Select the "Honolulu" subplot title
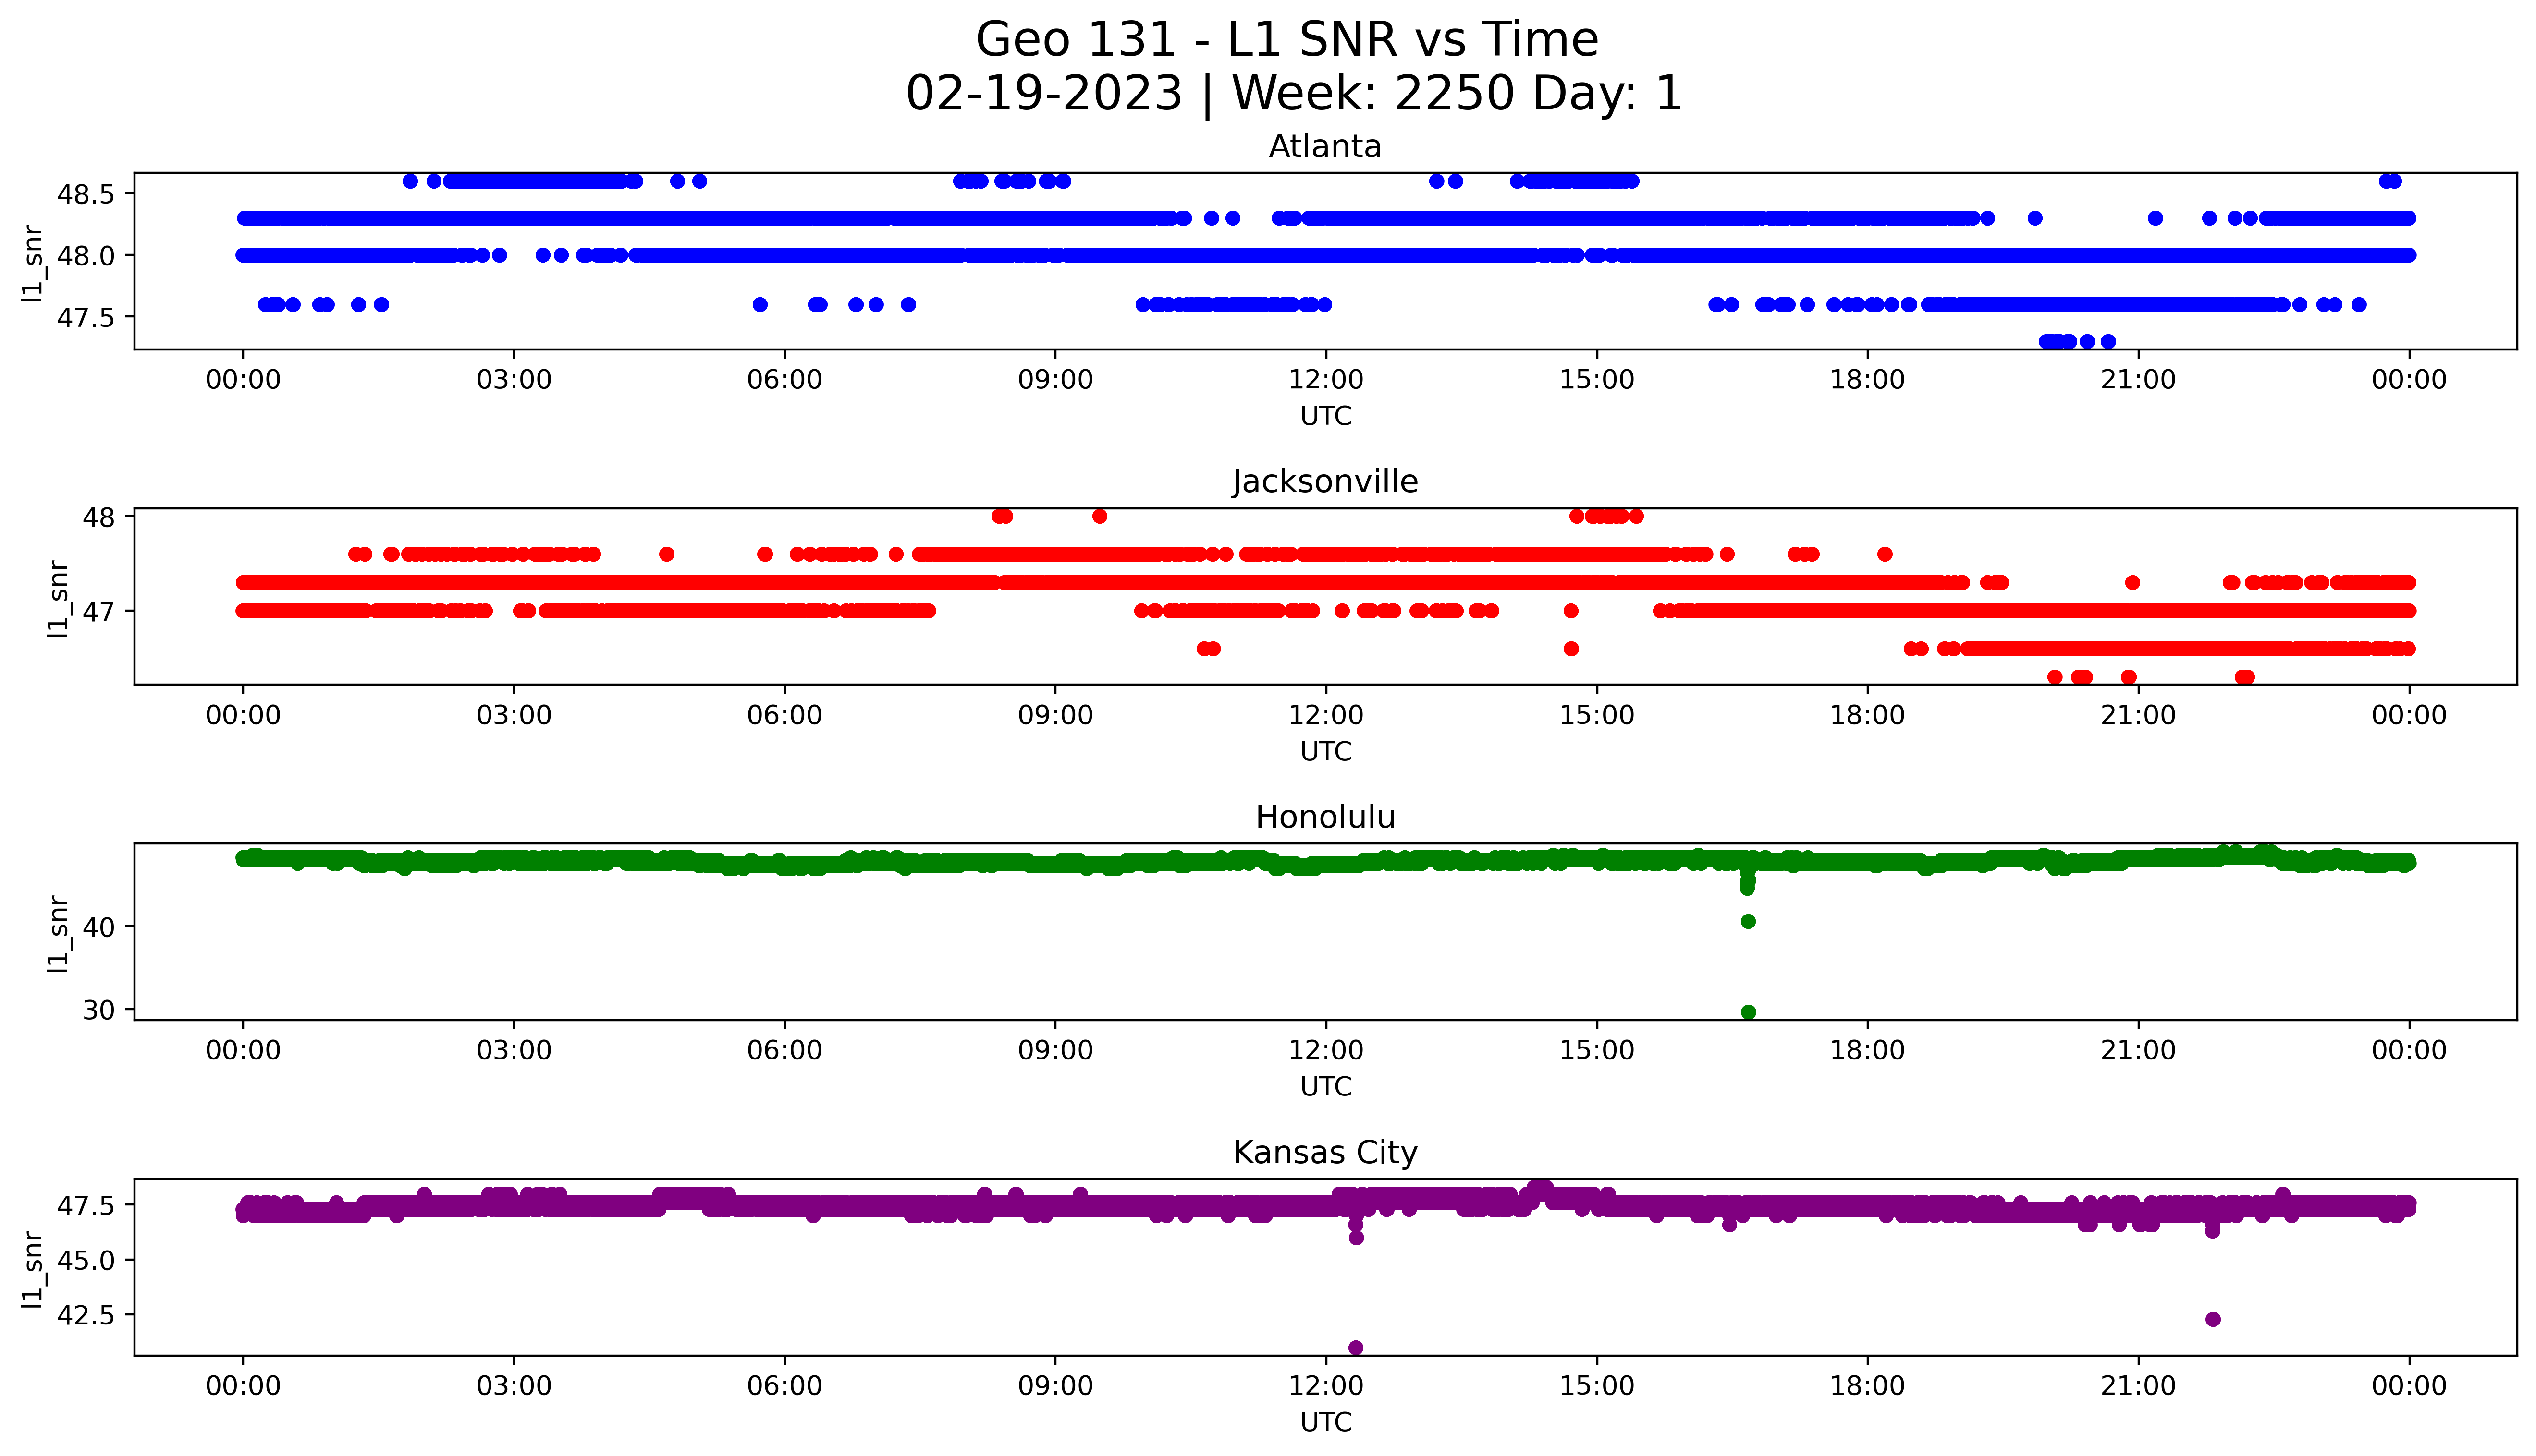The height and width of the screenshot is (1456, 2536). (x=1324, y=817)
